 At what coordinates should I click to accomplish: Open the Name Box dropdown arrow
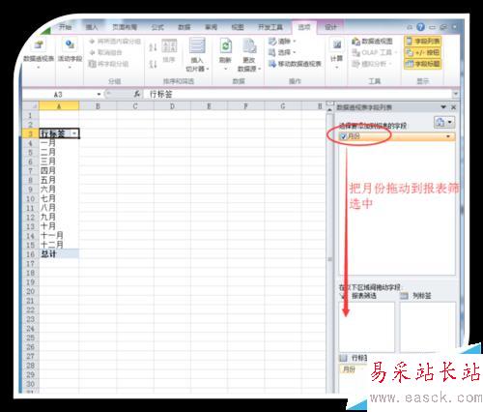(x=99, y=94)
